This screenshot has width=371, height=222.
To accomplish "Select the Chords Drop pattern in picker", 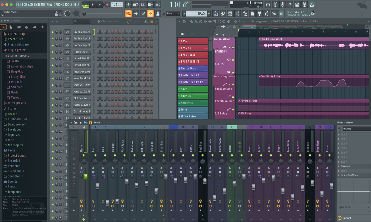I will pos(193,69).
